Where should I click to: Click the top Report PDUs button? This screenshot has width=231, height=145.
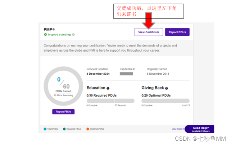(177, 32)
